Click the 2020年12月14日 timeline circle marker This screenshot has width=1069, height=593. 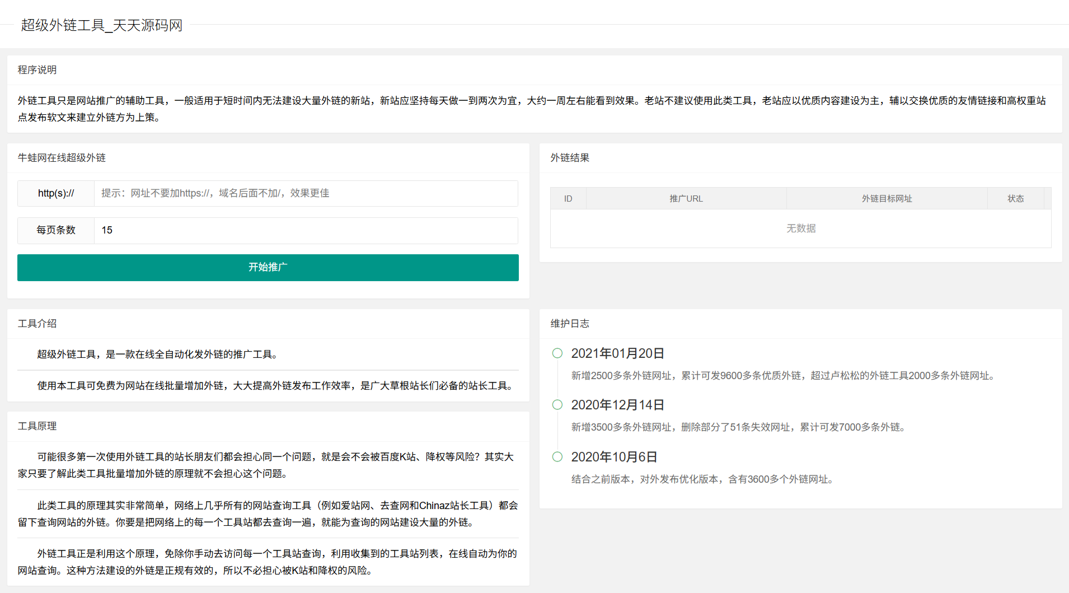click(x=557, y=404)
